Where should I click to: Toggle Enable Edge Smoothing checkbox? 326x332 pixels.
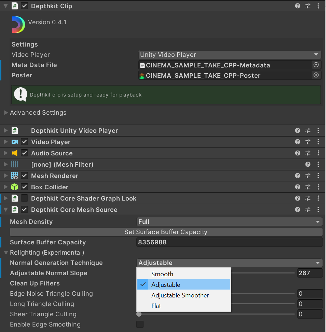(x=140, y=324)
